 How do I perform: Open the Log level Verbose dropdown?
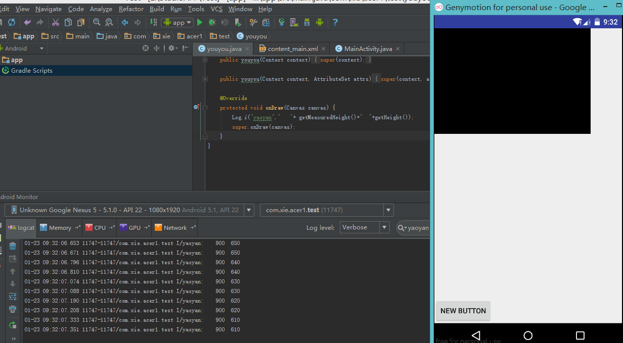pyautogui.click(x=365, y=227)
